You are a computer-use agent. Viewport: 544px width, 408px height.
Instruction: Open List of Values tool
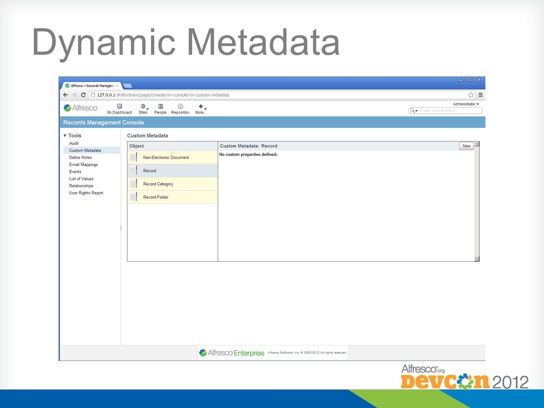(81, 179)
